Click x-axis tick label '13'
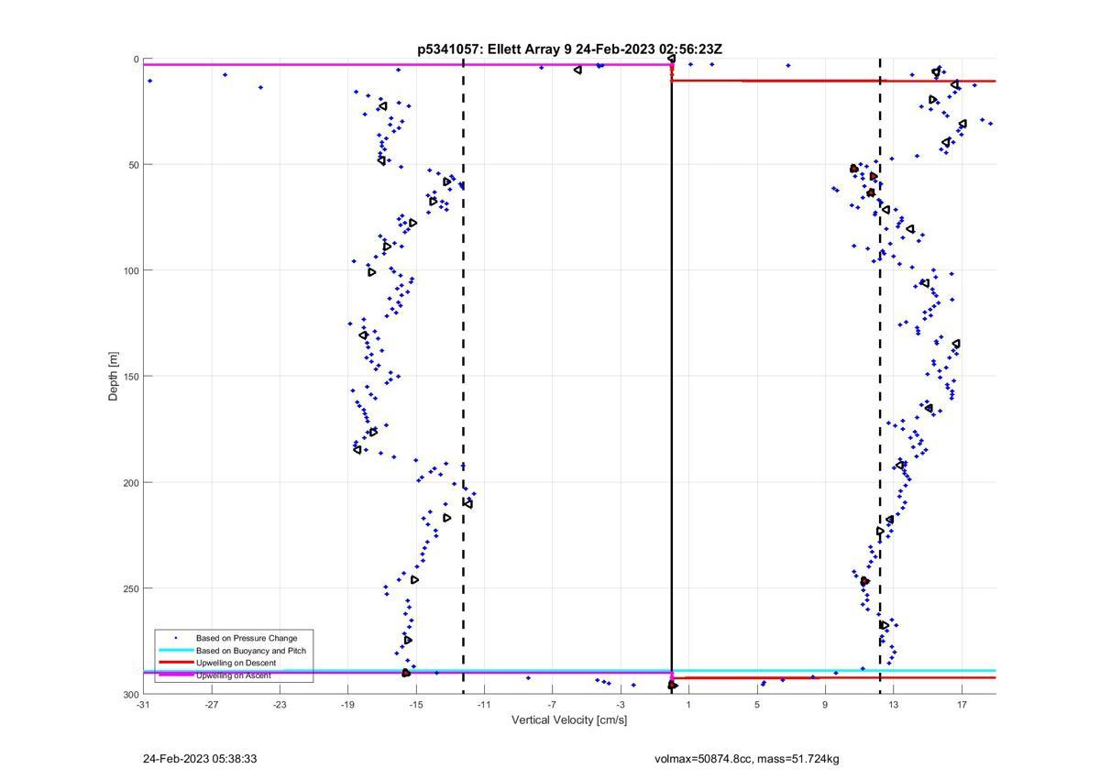Image resolution: width=1100 pixels, height=780 pixels. [894, 705]
